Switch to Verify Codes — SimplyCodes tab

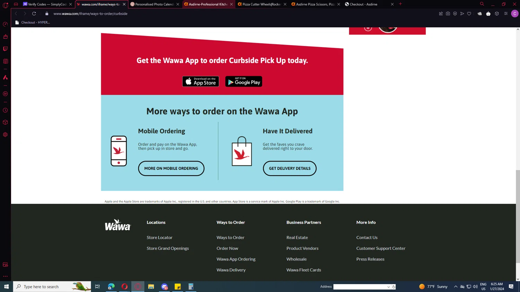pyautogui.click(x=47, y=4)
